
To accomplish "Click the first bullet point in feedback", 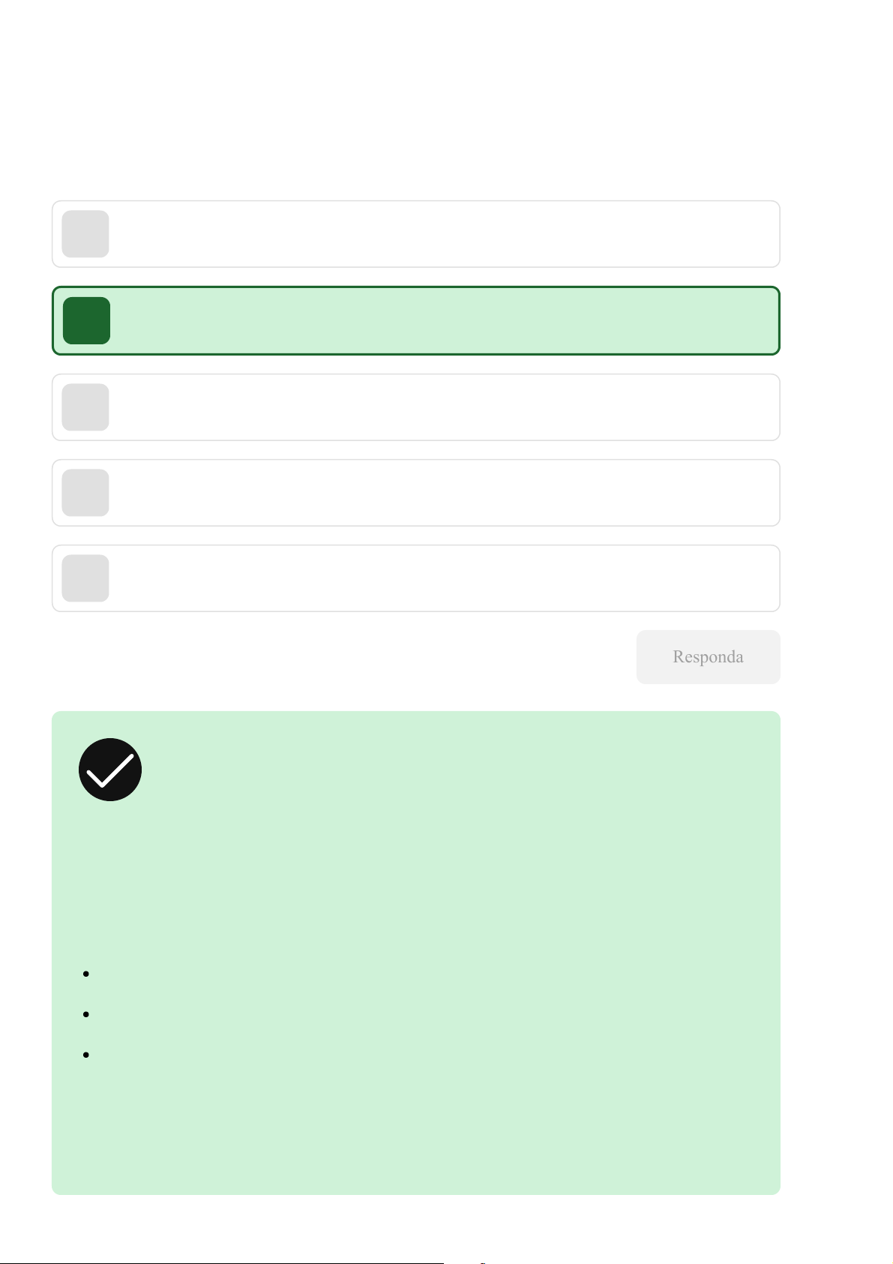I will 87,974.
